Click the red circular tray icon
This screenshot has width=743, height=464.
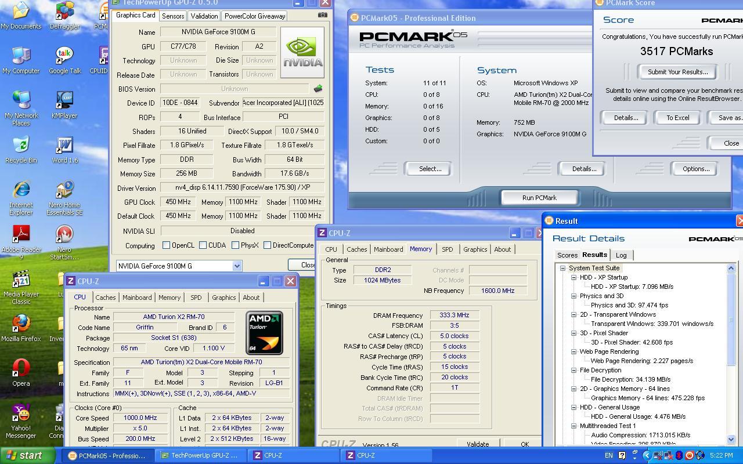pos(690,455)
